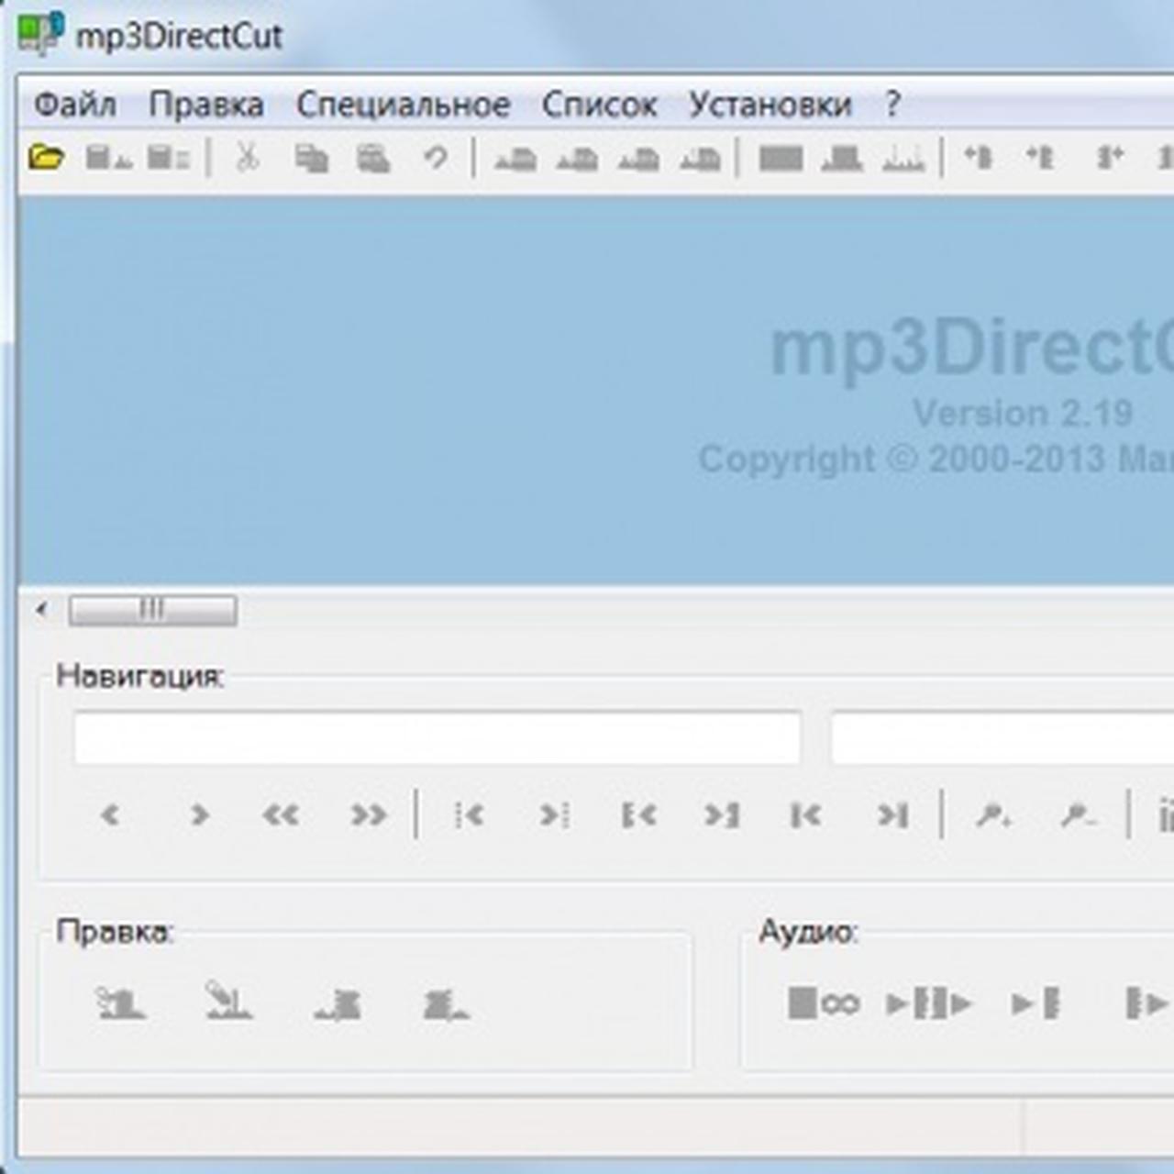The image size is (1174, 1174).
Task: Click the play-to-marker button in Аудио
Action: tap(1036, 1003)
